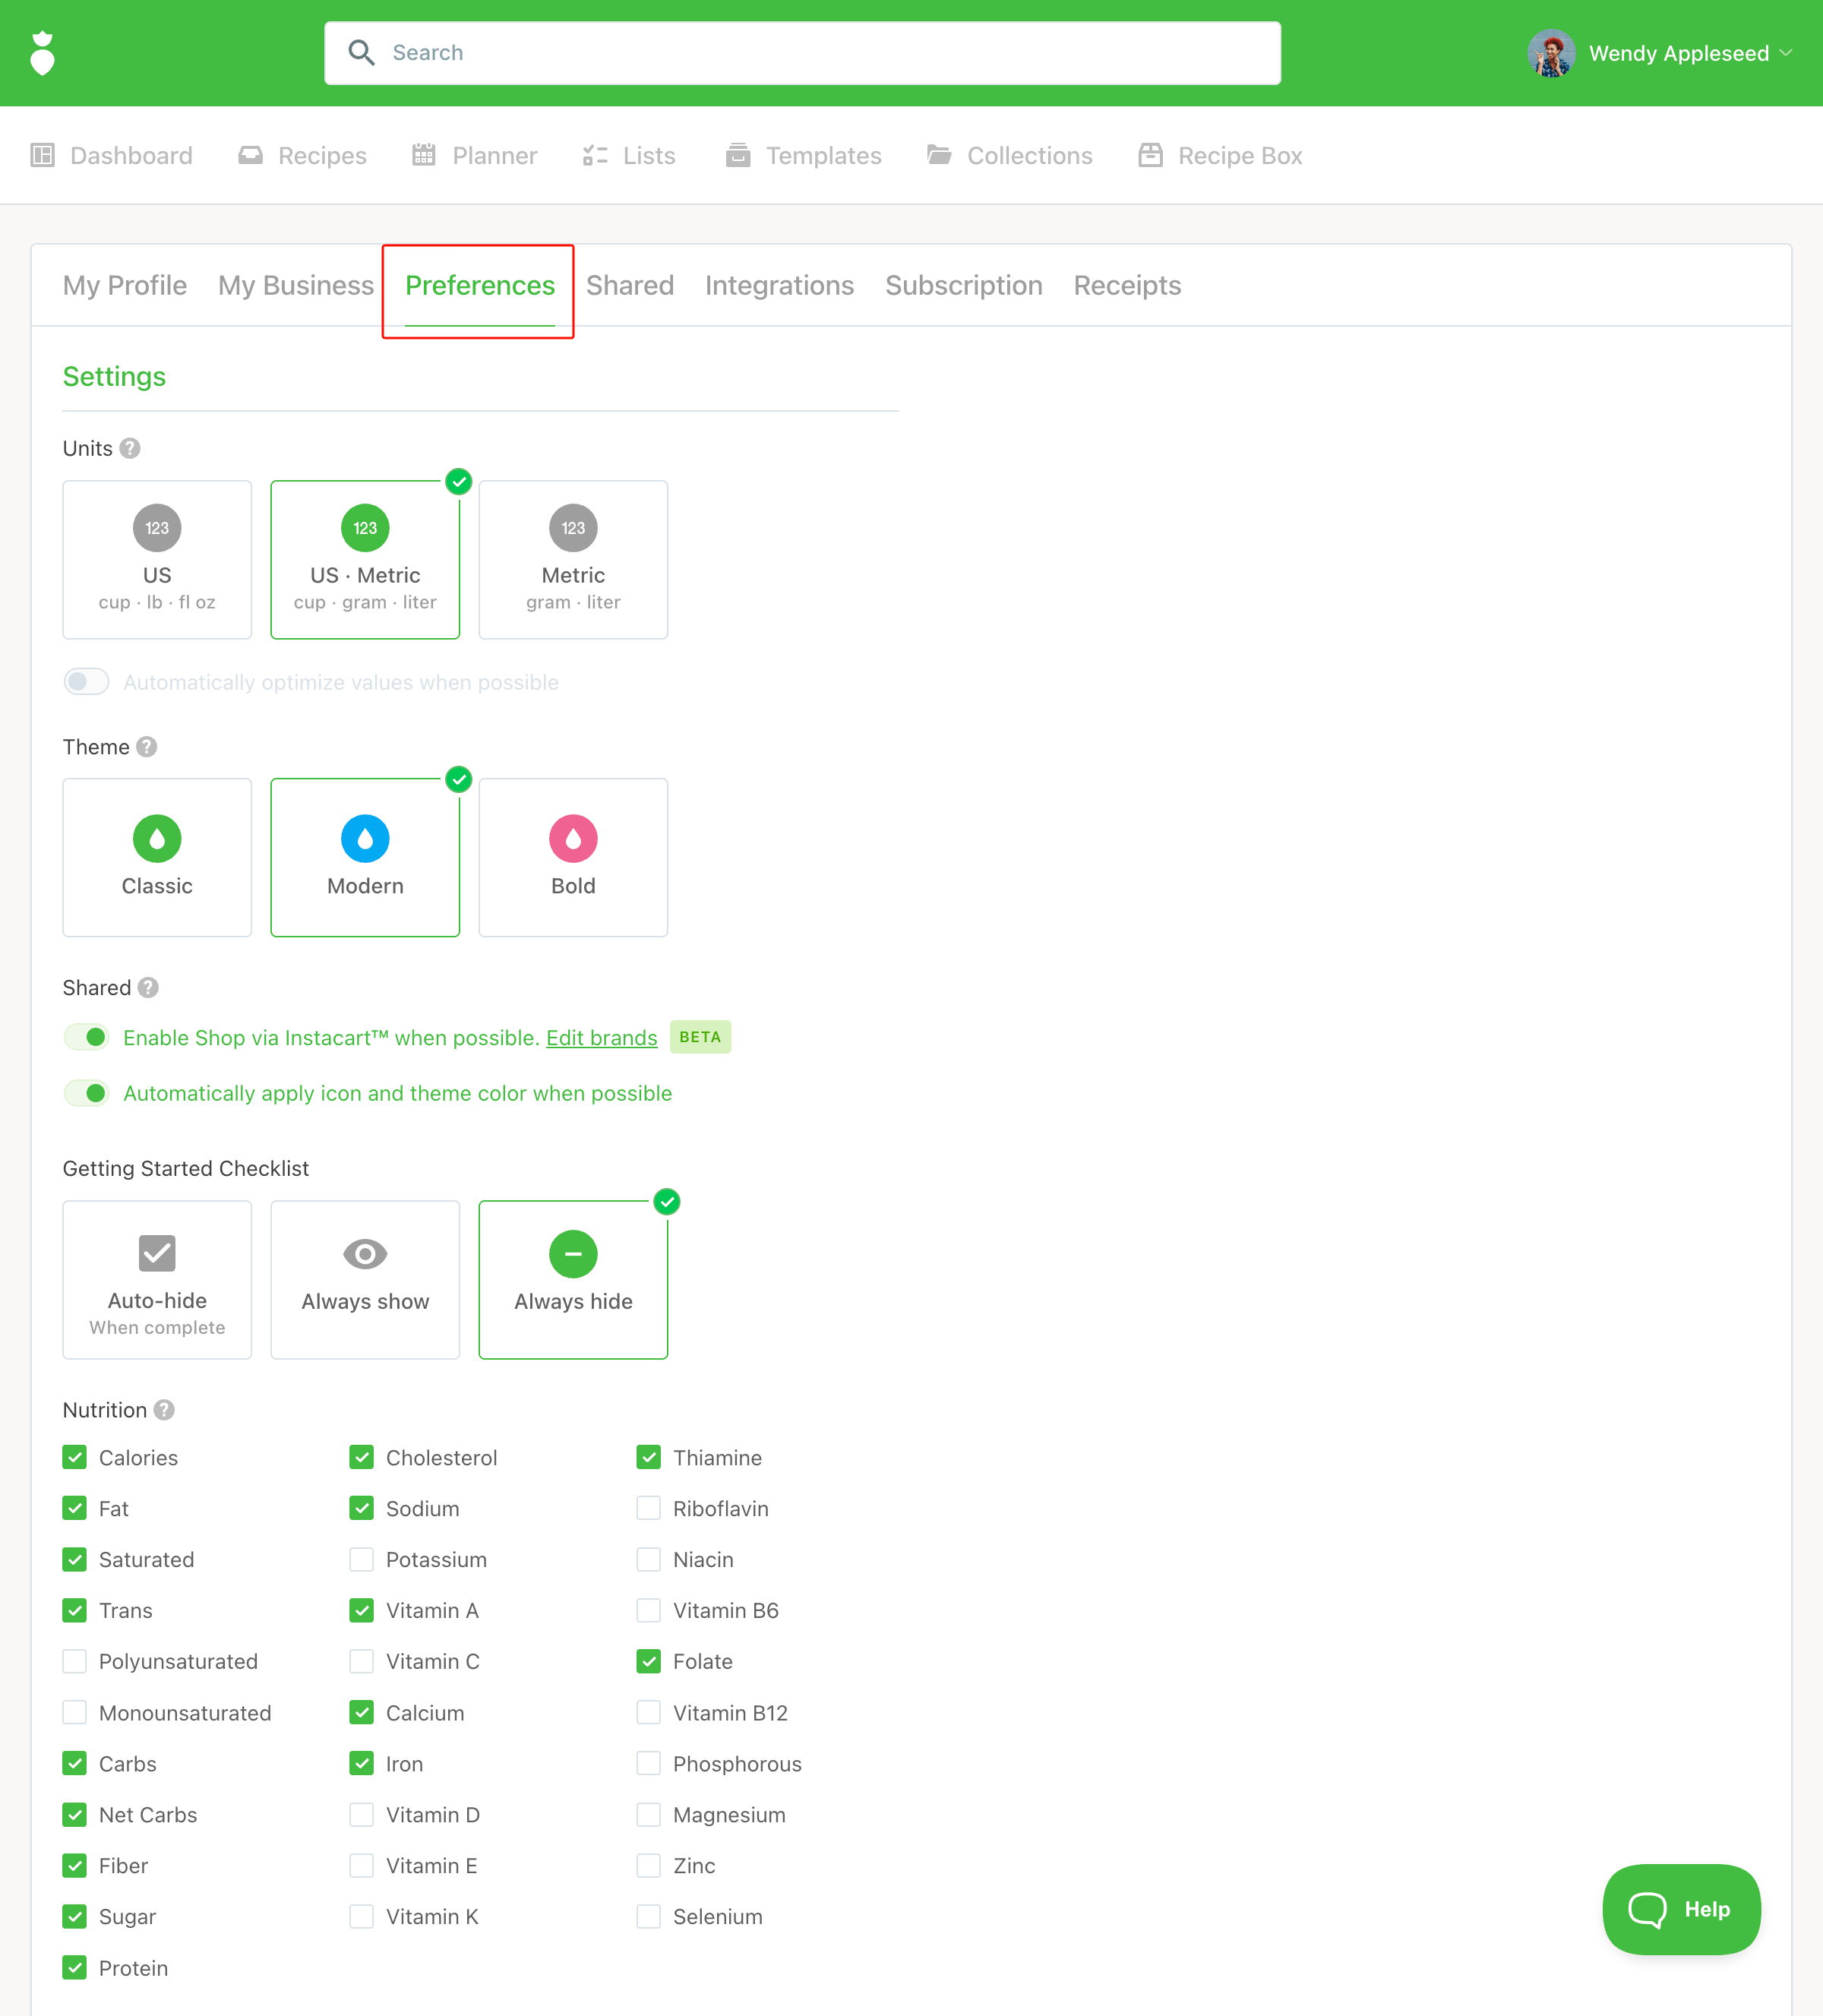Click the Nutrition help question-mark icon
1823x2016 pixels.
[x=165, y=1410]
